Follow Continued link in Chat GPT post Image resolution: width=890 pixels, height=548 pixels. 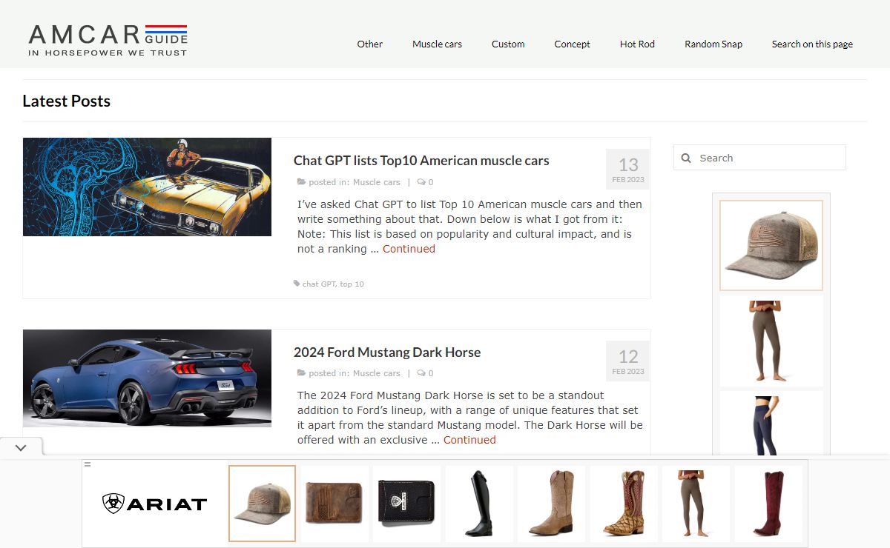tap(409, 249)
